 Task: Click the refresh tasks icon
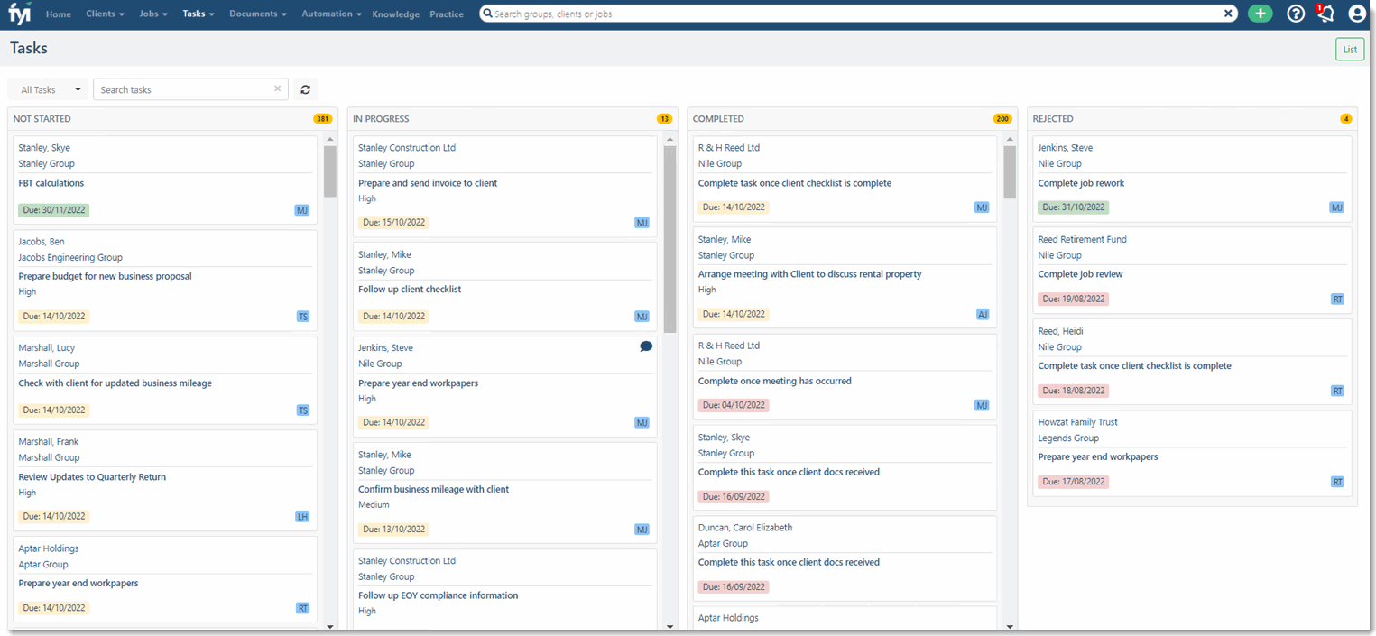pos(305,89)
